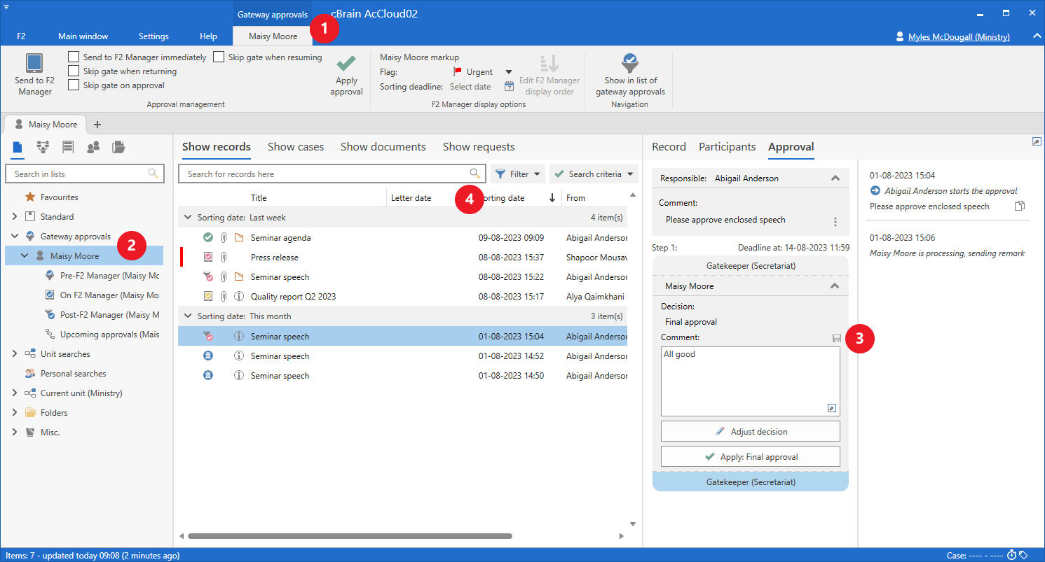The height and width of the screenshot is (562, 1045).
Task: Open the Urgent flag dropdown
Action: click(x=509, y=72)
